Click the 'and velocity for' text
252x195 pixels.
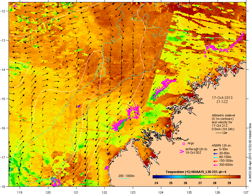point(222,122)
